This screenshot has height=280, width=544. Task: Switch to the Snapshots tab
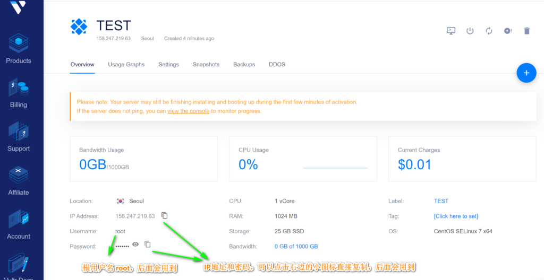(x=206, y=65)
